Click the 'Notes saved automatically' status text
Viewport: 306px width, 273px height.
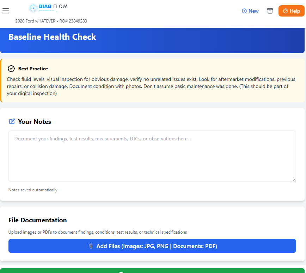[33, 190]
